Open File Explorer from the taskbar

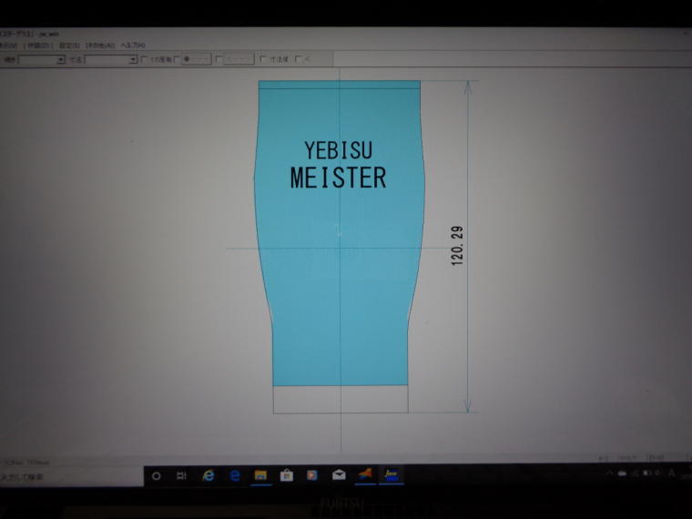coord(260,475)
